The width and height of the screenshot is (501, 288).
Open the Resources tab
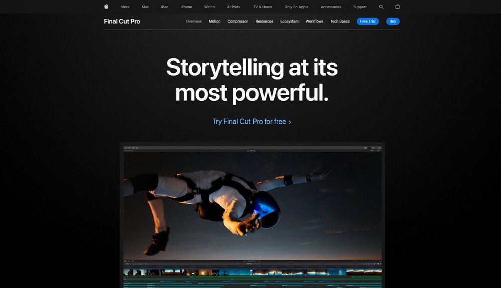point(264,21)
